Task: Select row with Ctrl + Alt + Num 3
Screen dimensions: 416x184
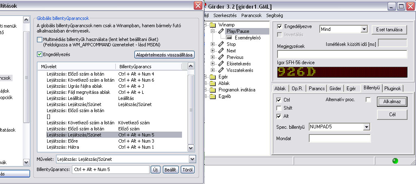Action: point(114,141)
